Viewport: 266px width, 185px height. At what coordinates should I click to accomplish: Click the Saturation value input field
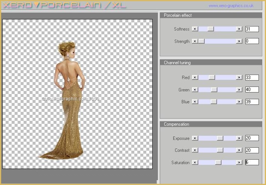point(252,163)
